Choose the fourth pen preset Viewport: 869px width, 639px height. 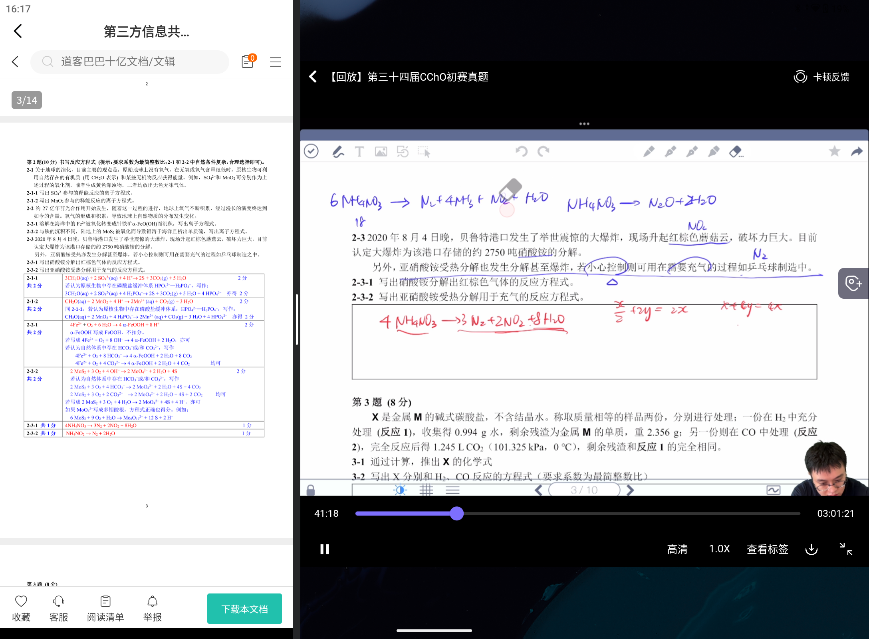[714, 151]
